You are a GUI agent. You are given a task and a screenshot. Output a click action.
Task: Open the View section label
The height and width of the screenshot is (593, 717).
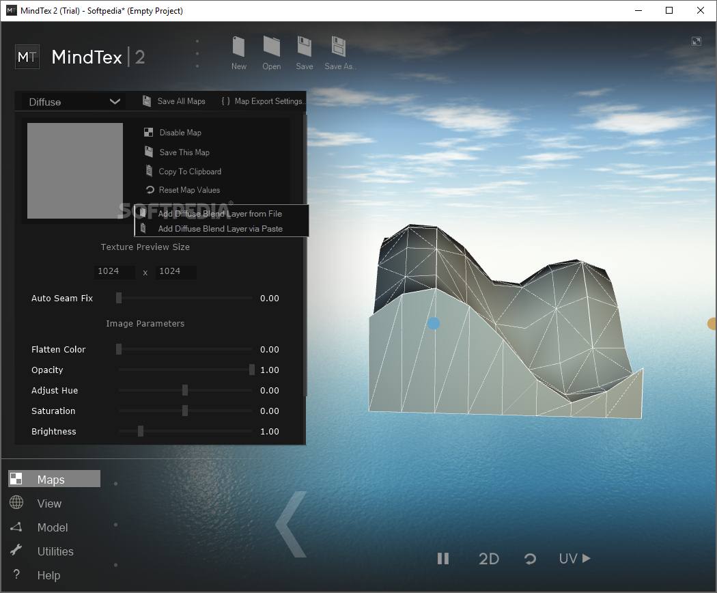[49, 504]
